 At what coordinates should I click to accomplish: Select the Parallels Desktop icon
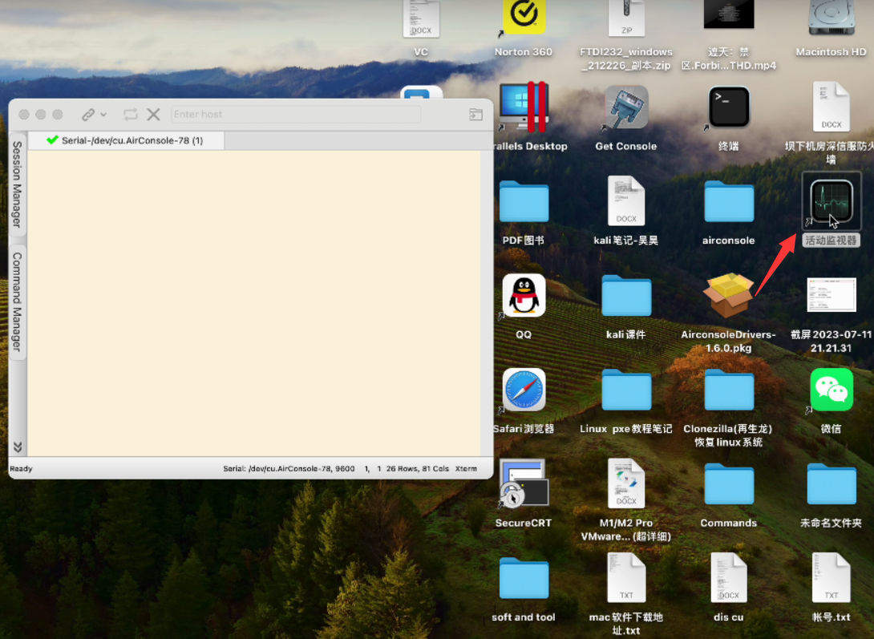click(524, 107)
